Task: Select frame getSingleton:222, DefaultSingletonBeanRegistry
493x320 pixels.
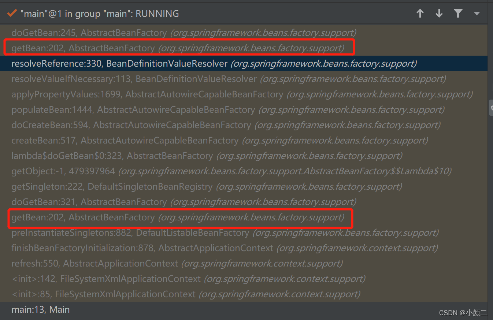Action: [x=244, y=186]
